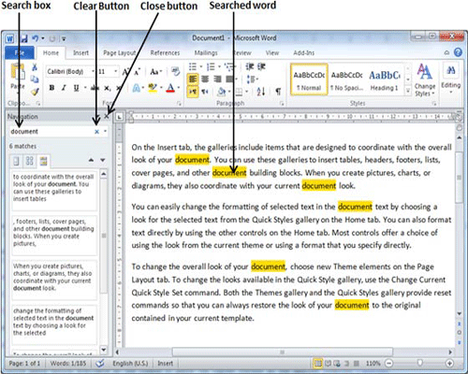Toggle Show/Hide paragraph marks icon
Image resolution: width=468 pixels, height=374 pixels.
[278, 92]
